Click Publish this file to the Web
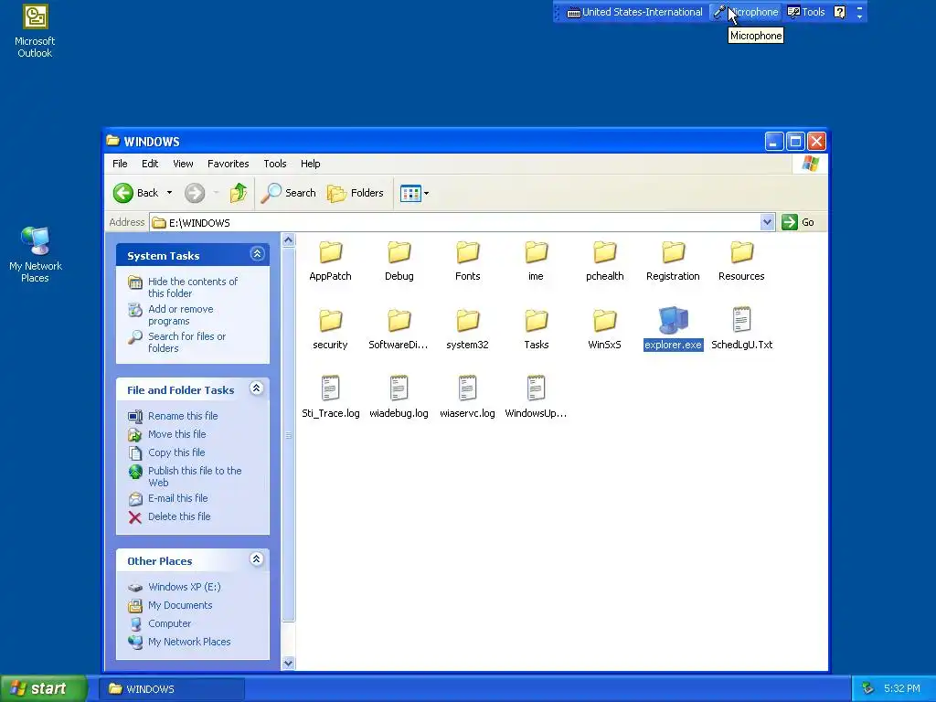 [195, 476]
